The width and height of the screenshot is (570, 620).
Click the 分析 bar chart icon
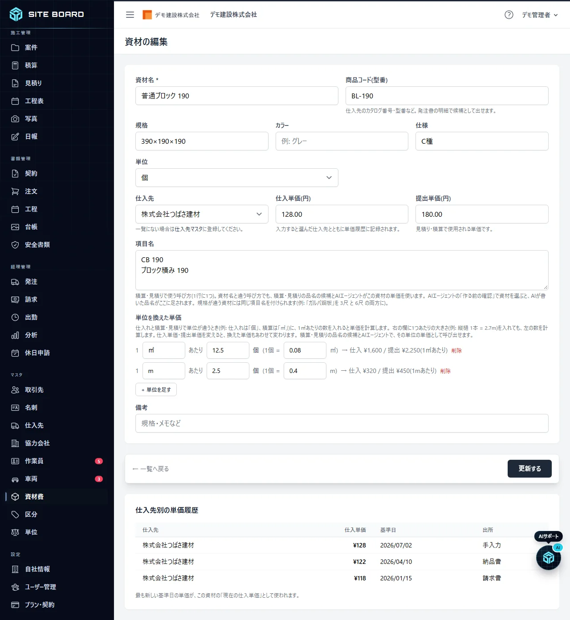coord(15,335)
